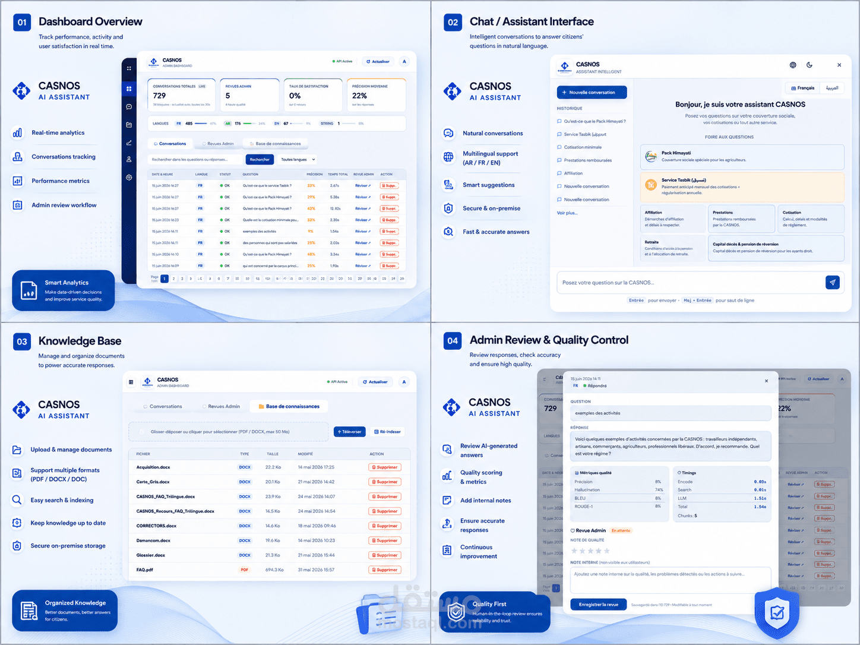The height and width of the screenshot is (645, 860).
Task: Delete the 'cotisation minimale' conversation row
Action: point(390,220)
